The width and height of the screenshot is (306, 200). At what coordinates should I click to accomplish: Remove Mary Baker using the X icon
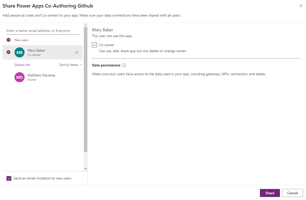76,52
